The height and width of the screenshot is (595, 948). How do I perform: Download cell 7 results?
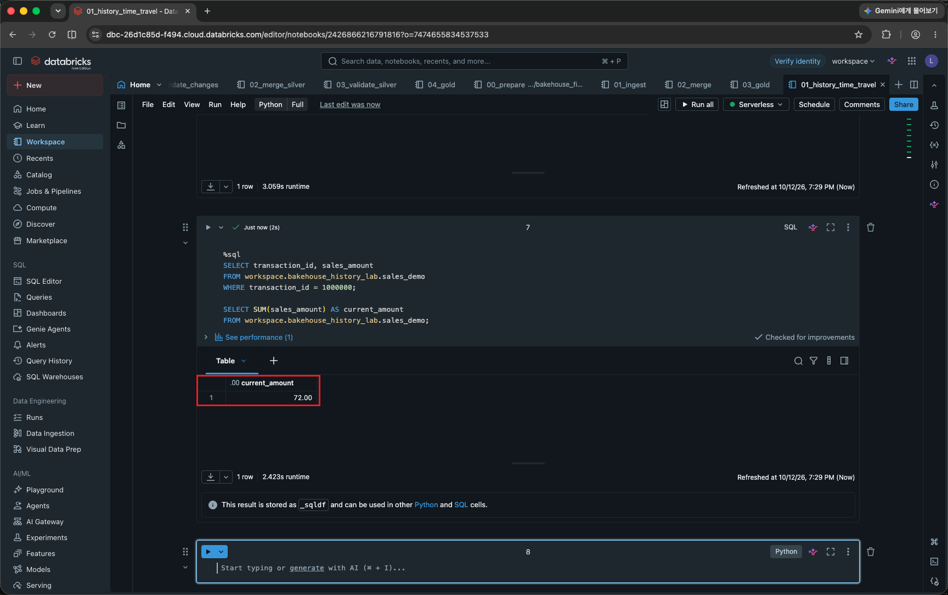coord(211,477)
